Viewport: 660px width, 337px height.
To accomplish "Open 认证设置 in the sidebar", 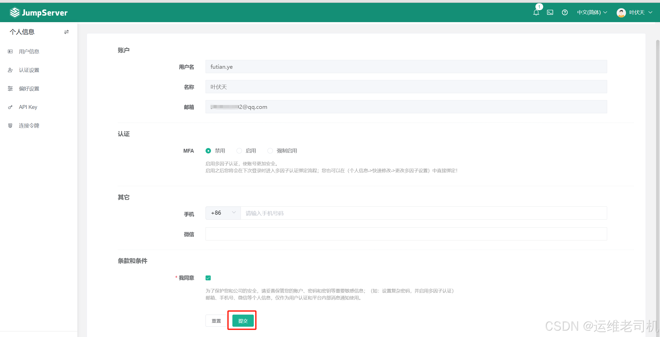I will 29,70.
